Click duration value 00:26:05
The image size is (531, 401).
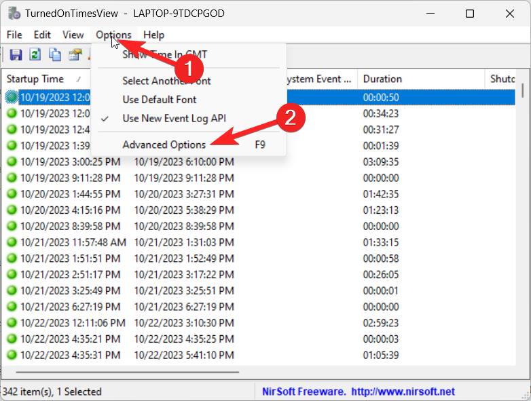[381, 274]
